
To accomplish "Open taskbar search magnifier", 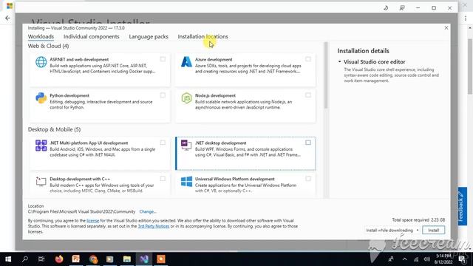I will 25,259.
